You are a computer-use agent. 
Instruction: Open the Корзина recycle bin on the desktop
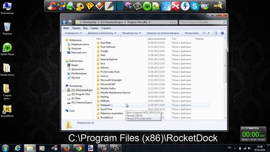tap(7, 29)
